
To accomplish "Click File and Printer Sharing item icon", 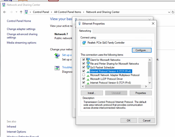I will 88,63.
